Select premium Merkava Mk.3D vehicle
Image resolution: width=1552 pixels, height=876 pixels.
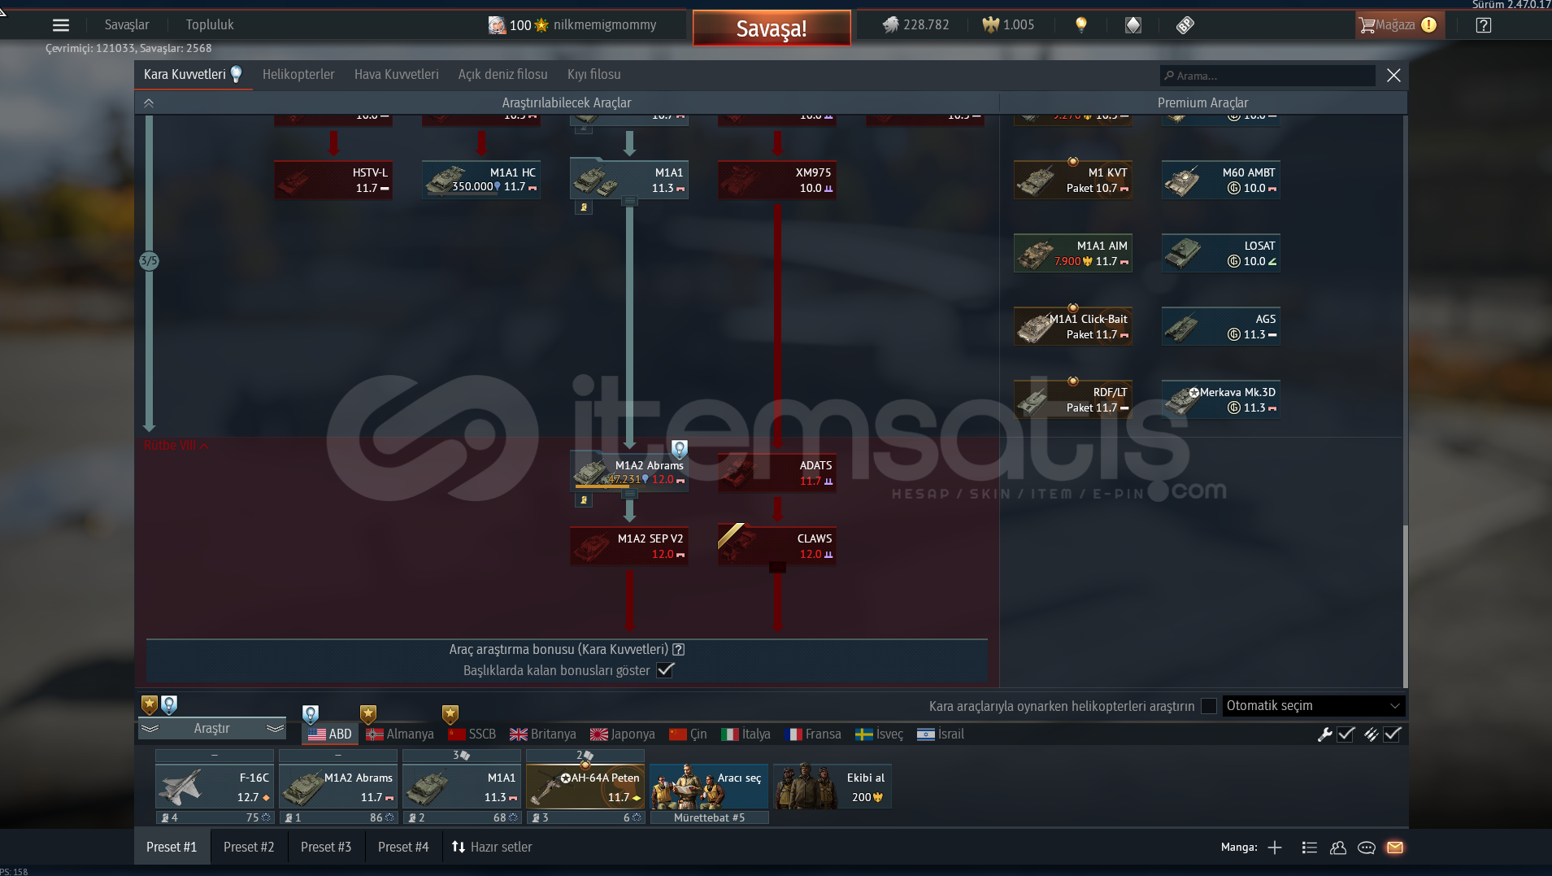[1221, 399]
